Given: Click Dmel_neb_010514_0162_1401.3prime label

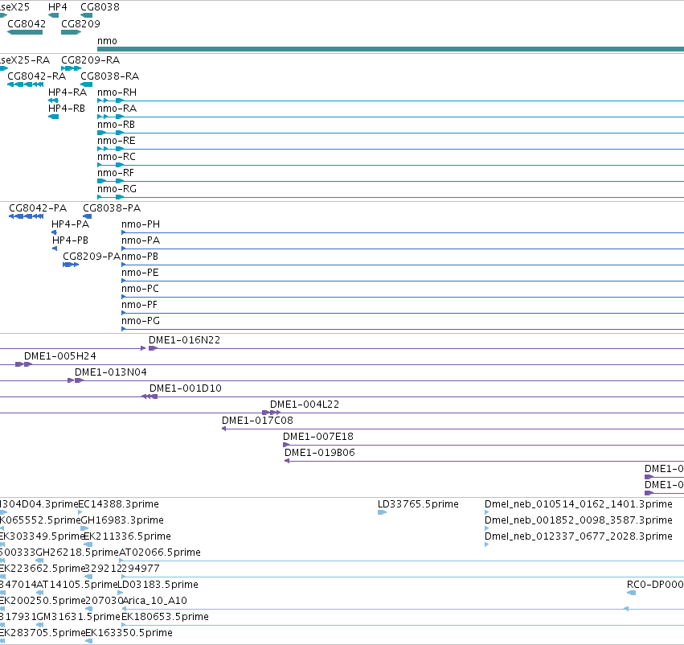Looking at the screenshot, I should [x=579, y=504].
